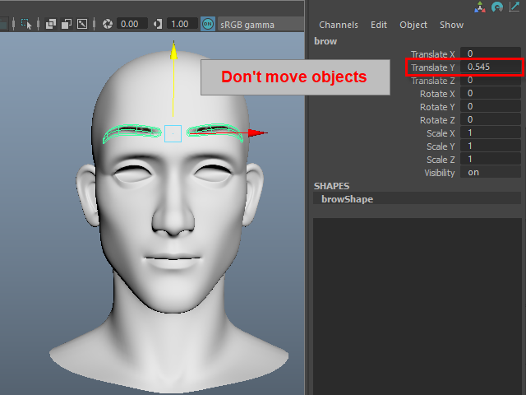Enable X-Ray shading icon

[51, 24]
